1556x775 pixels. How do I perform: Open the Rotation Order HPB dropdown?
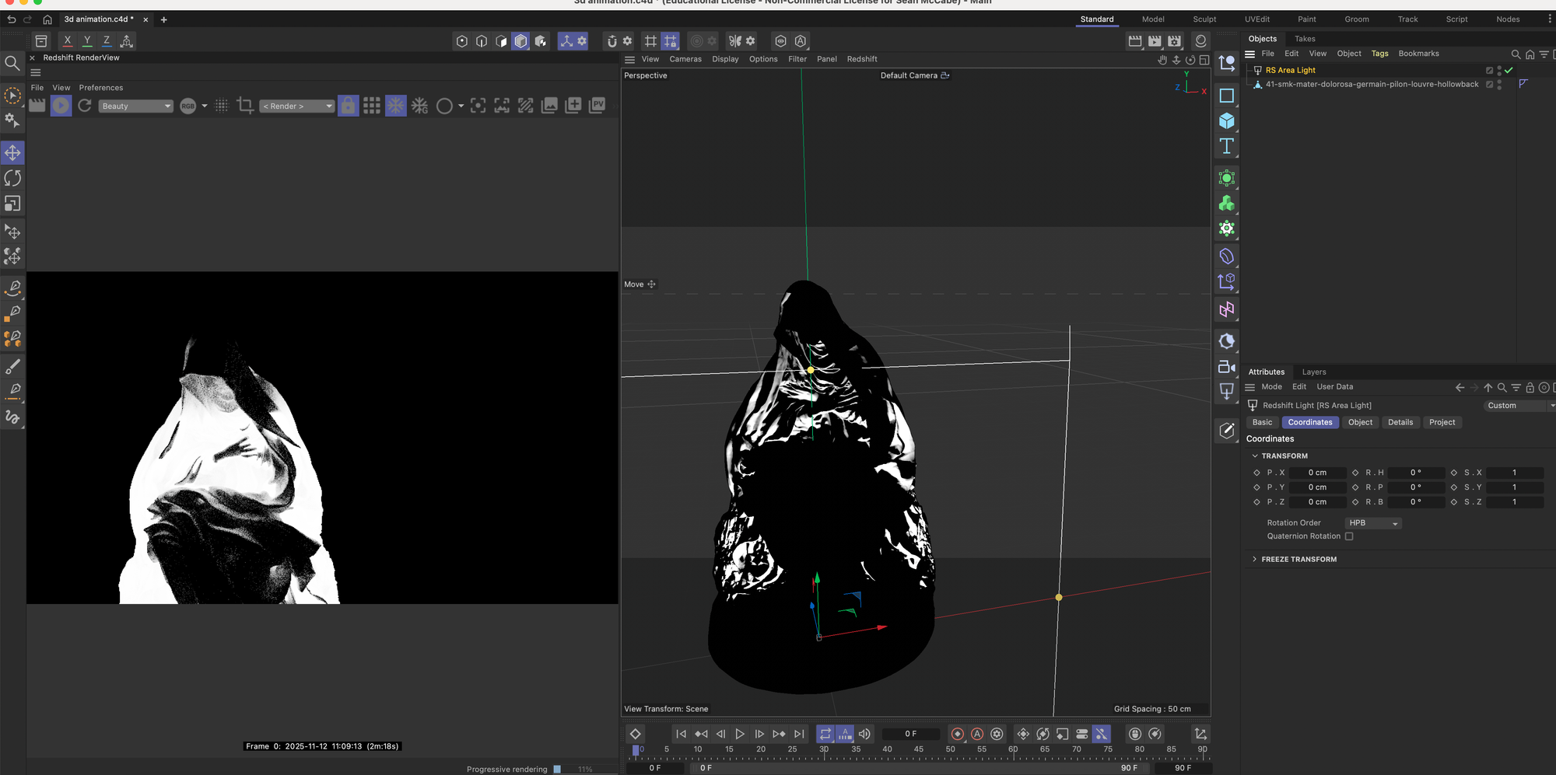(1372, 523)
